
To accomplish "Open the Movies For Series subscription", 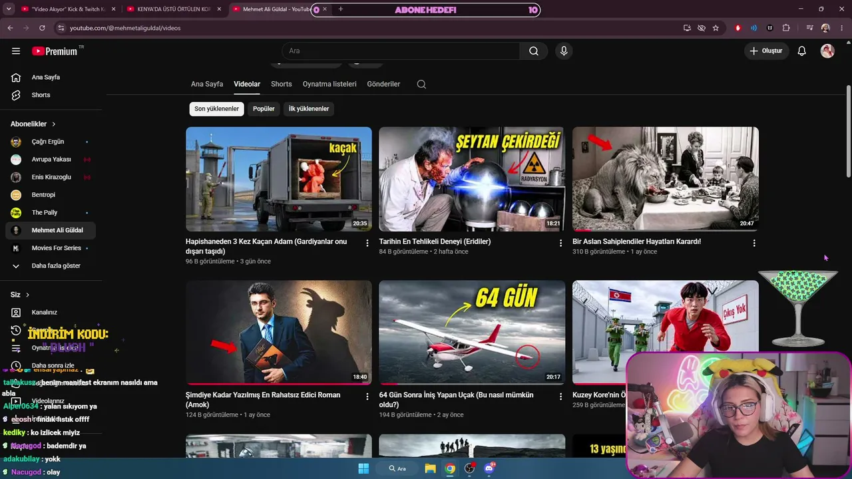I will [51, 248].
